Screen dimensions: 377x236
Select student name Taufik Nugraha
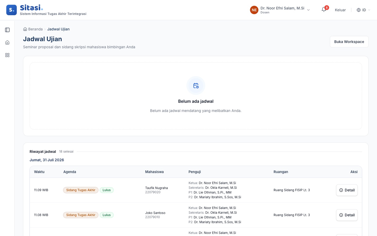(x=157, y=188)
